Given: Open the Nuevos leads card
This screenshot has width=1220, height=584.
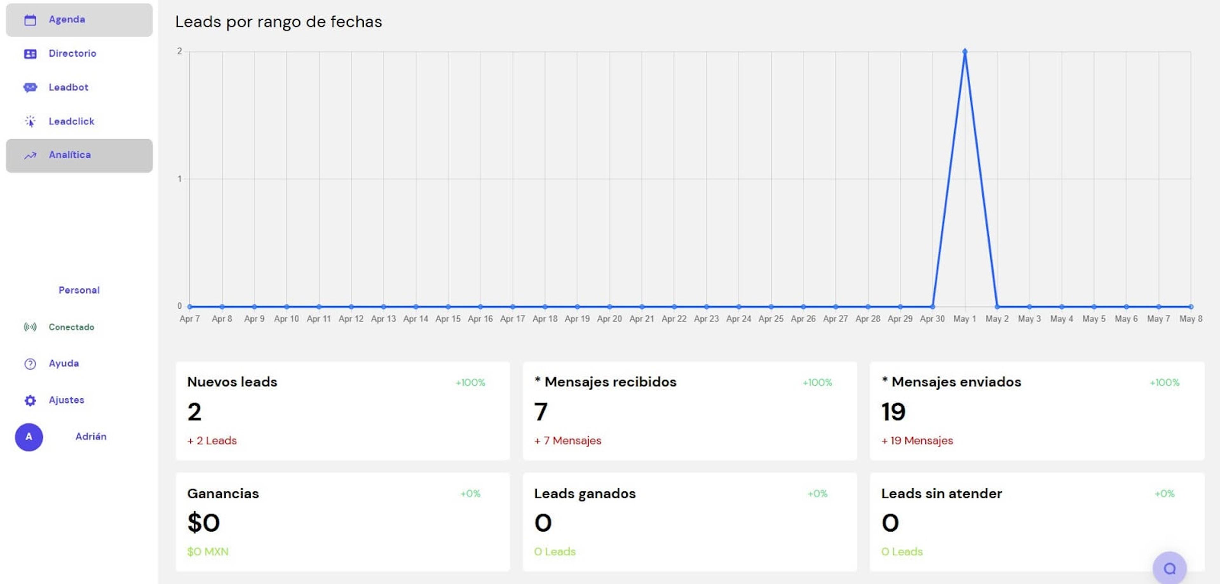Looking at the screenshot, I should [x=343, y=411].
